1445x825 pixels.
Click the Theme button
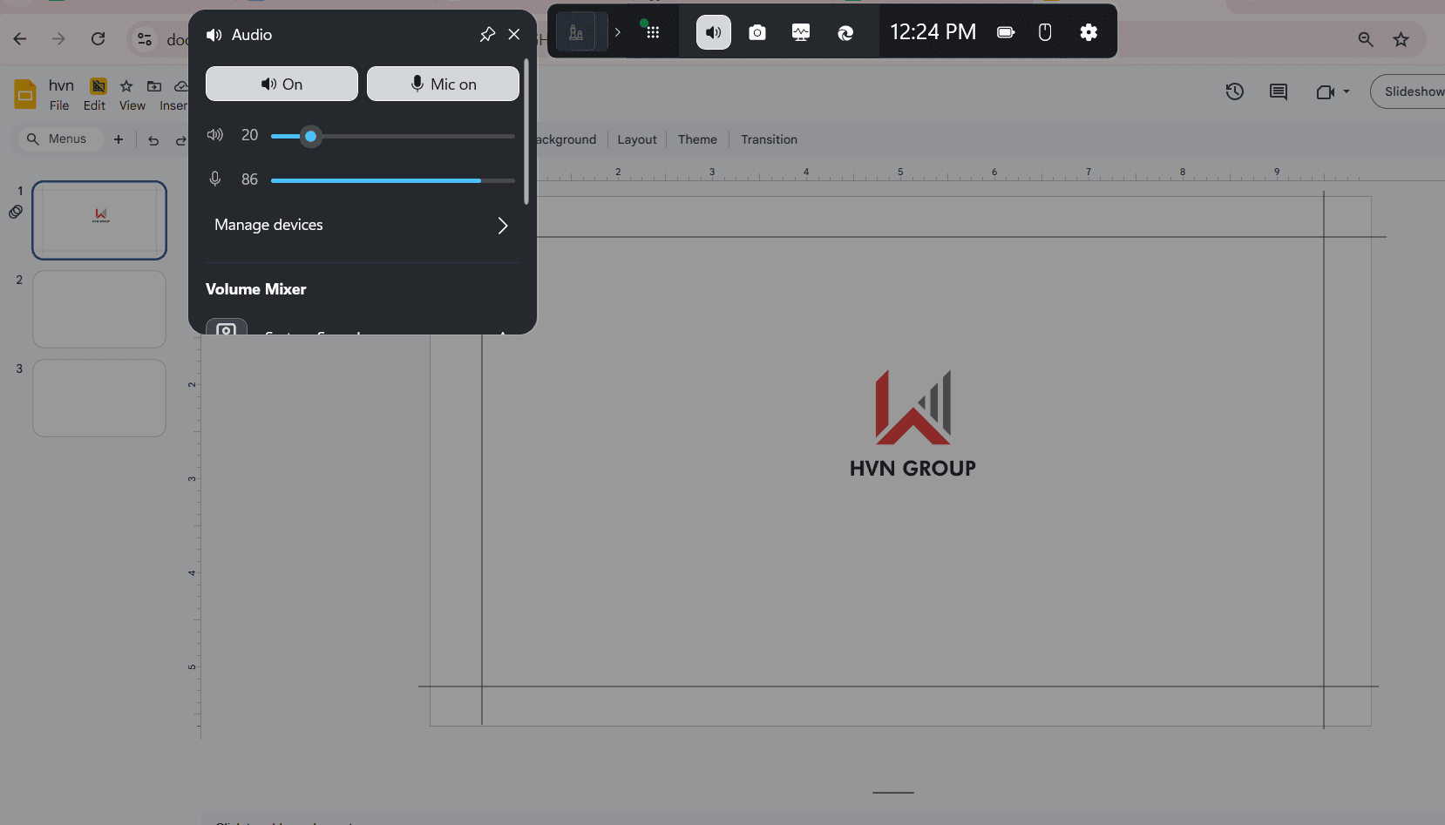click(x=697, y=139)
